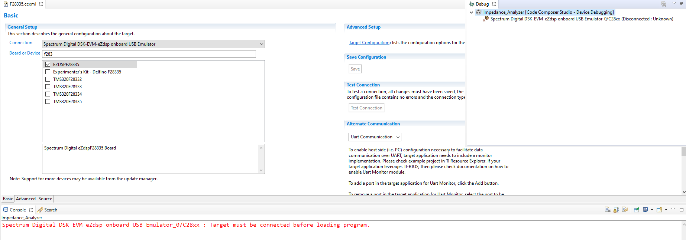Click the General Setup section header
The width and height of the screenshot is (686, 240).
tap(22, 27)
